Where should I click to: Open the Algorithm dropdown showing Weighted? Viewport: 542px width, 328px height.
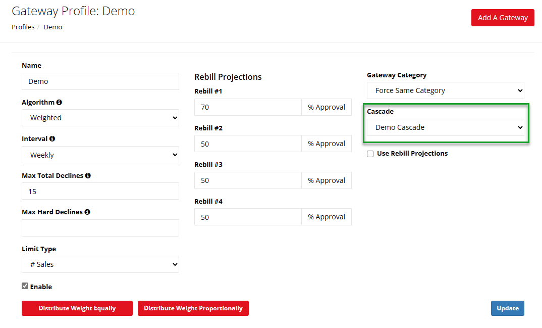click(x=100, y=118)
